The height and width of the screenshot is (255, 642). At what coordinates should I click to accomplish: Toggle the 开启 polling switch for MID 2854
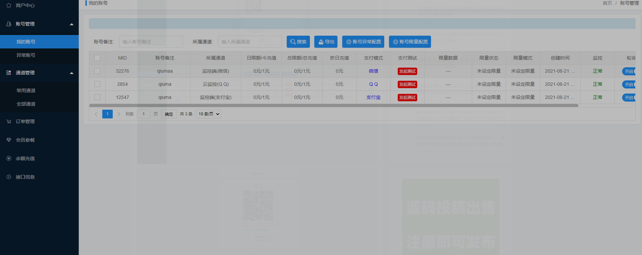click(x=629, y=84)
